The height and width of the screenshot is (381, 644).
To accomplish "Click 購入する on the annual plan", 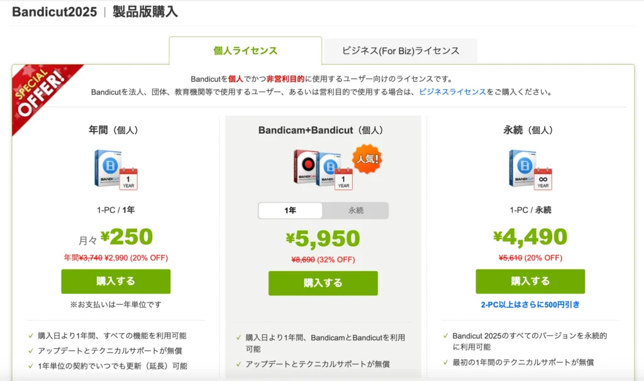I will click(115, 281).
